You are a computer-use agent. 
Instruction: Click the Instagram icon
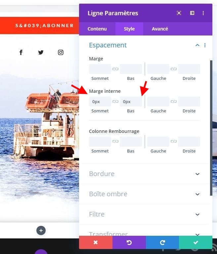point(61,52)
